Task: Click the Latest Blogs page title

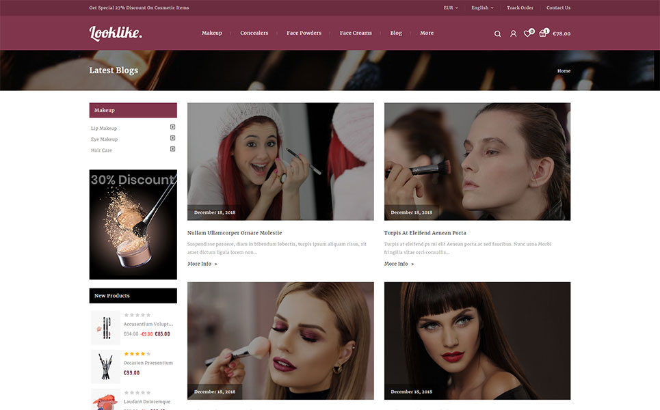Action: [x=114, y=70]
